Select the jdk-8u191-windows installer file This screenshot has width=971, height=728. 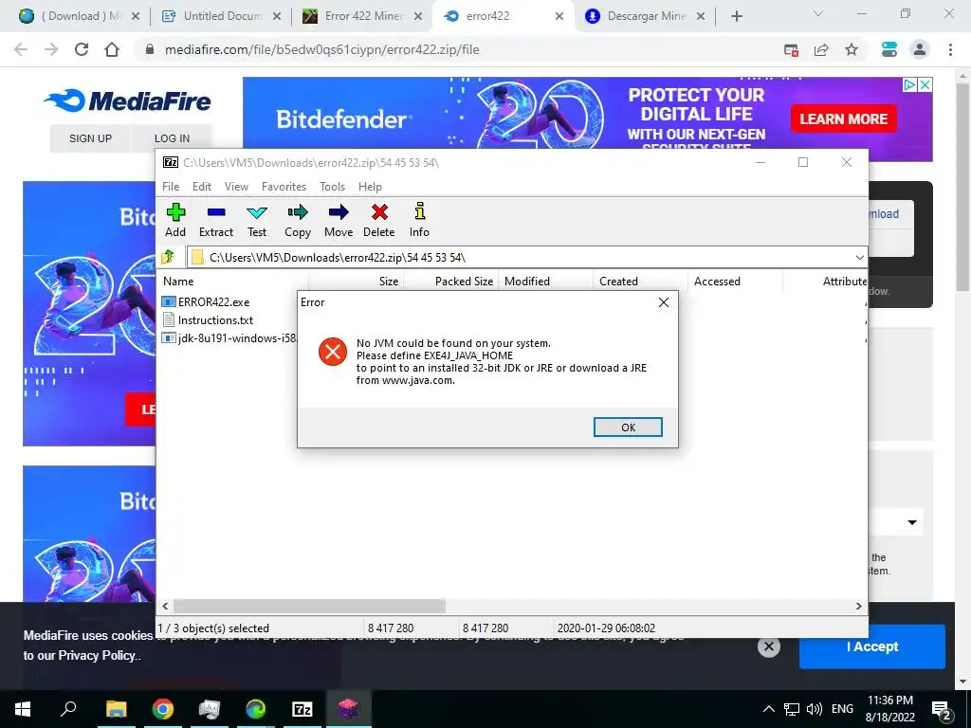click(x=229, y=338)
